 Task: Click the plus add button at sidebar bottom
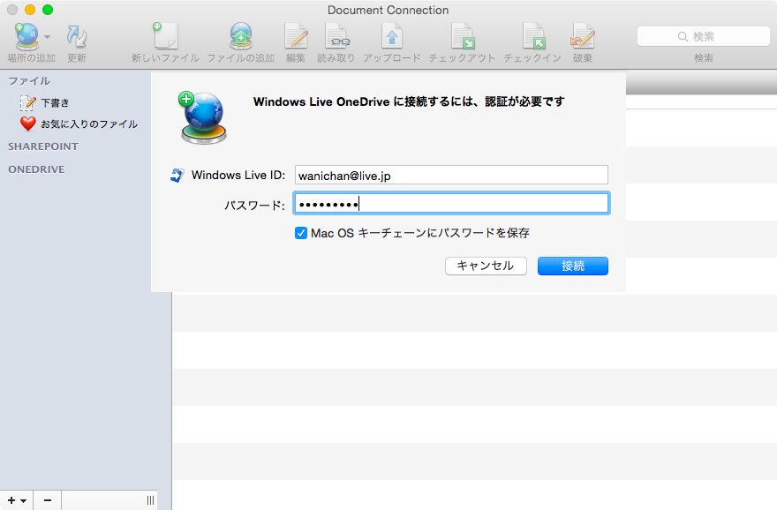(17, 500)
